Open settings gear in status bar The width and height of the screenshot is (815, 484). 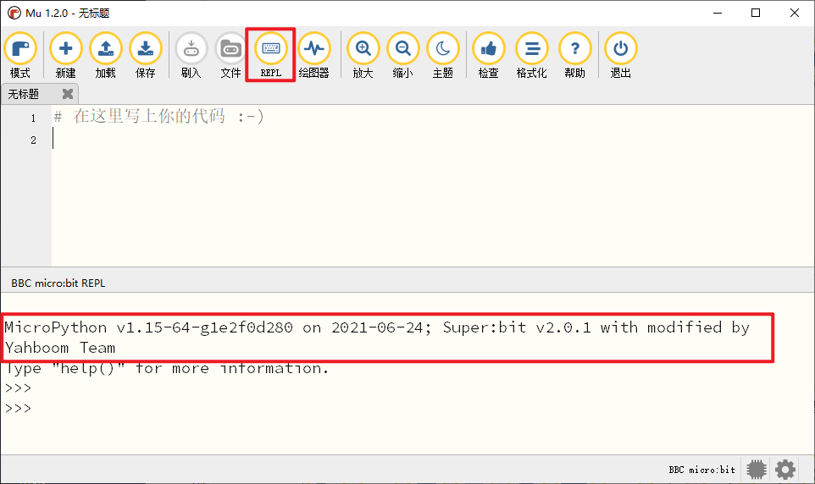pos(785,469)
